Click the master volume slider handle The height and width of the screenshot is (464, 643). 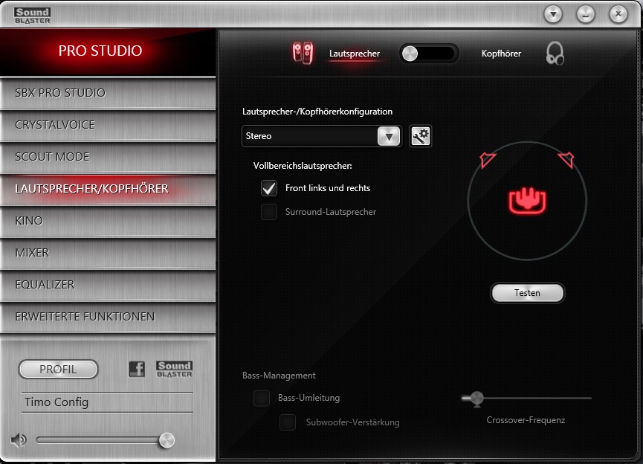(167, 440)
